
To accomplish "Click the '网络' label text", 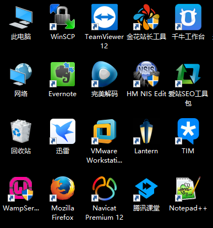I will tap(21, 94).
